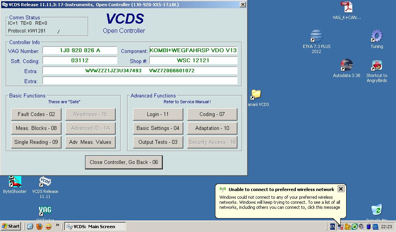
Task: Select the ByteShooter desktop icon
Action: pyautogui.click(x=15, y=185)
